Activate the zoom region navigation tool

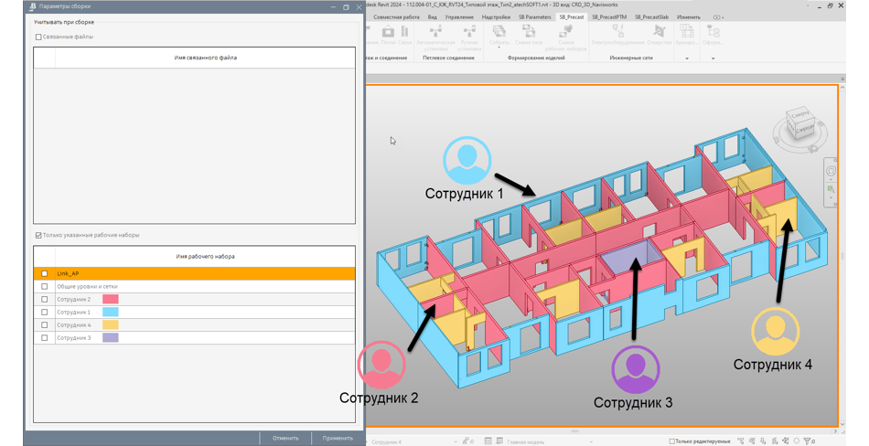tap(831, 189)
